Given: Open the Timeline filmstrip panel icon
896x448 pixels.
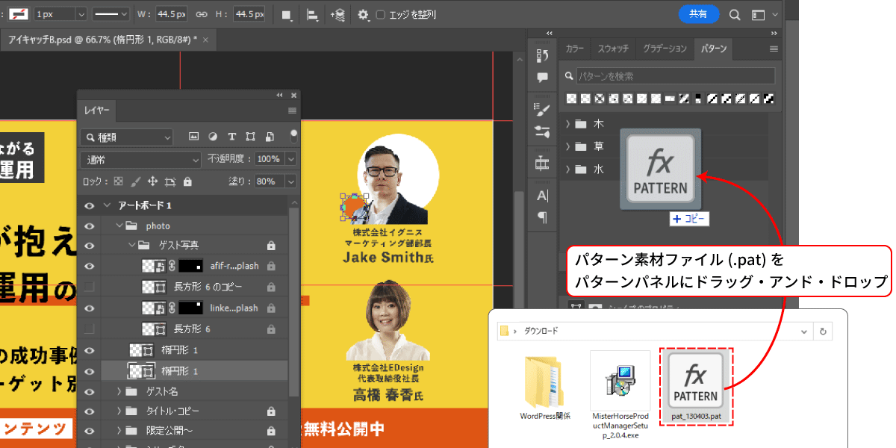Looking at the screenshot, I should [x=543, y=163].
